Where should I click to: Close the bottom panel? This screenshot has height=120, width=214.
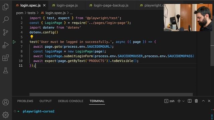pos(209,101)
